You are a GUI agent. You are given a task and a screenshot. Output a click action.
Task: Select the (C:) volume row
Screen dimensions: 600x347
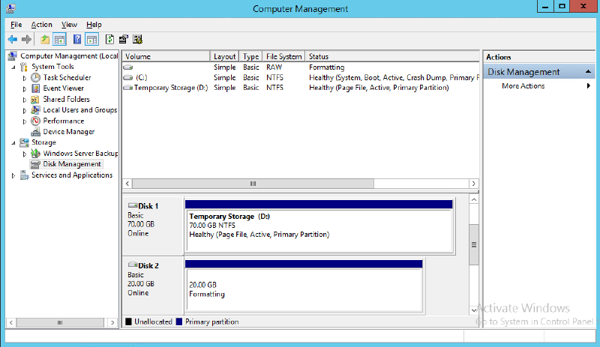pyautogui.click(x=301, y=78)
